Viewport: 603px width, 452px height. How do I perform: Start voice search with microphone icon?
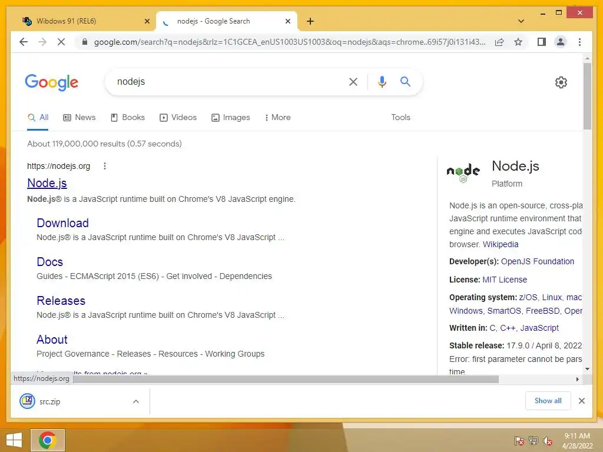[382, 82]
